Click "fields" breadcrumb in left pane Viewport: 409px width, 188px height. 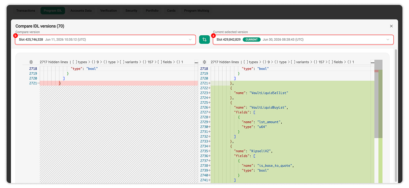point(165,62)
